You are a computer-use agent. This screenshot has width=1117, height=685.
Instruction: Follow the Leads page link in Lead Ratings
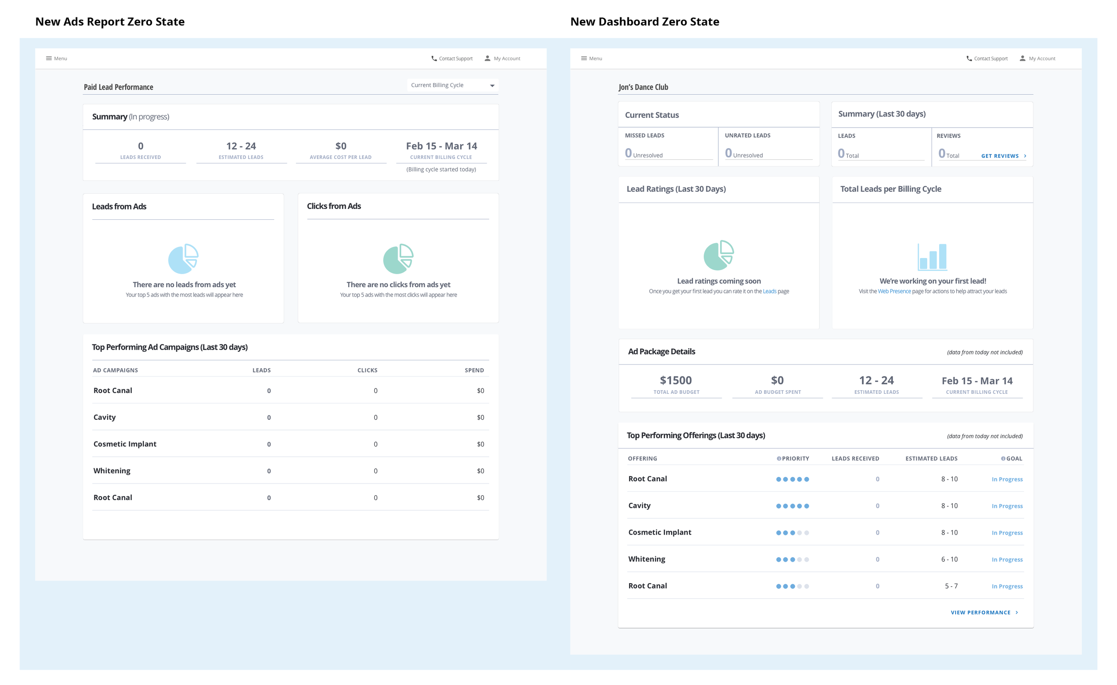pyautogui.click(x=769, y=291)
